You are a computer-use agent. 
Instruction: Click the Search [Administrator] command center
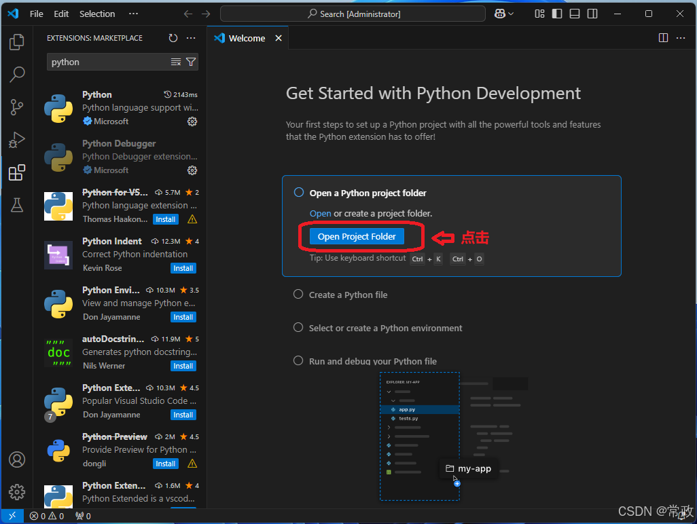pyautogui.click(x=353, y=14)
